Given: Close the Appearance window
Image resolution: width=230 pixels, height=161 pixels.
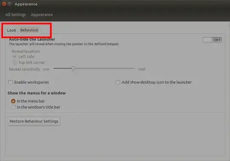Looking at the screenshot, I should click(x=4, y=4).
